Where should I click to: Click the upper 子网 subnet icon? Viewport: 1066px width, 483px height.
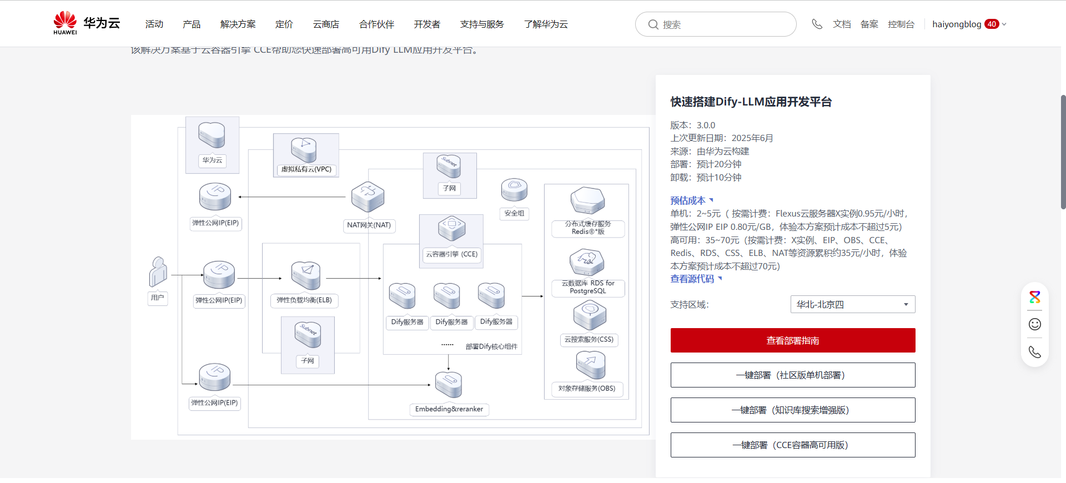[x=449, y=166]
